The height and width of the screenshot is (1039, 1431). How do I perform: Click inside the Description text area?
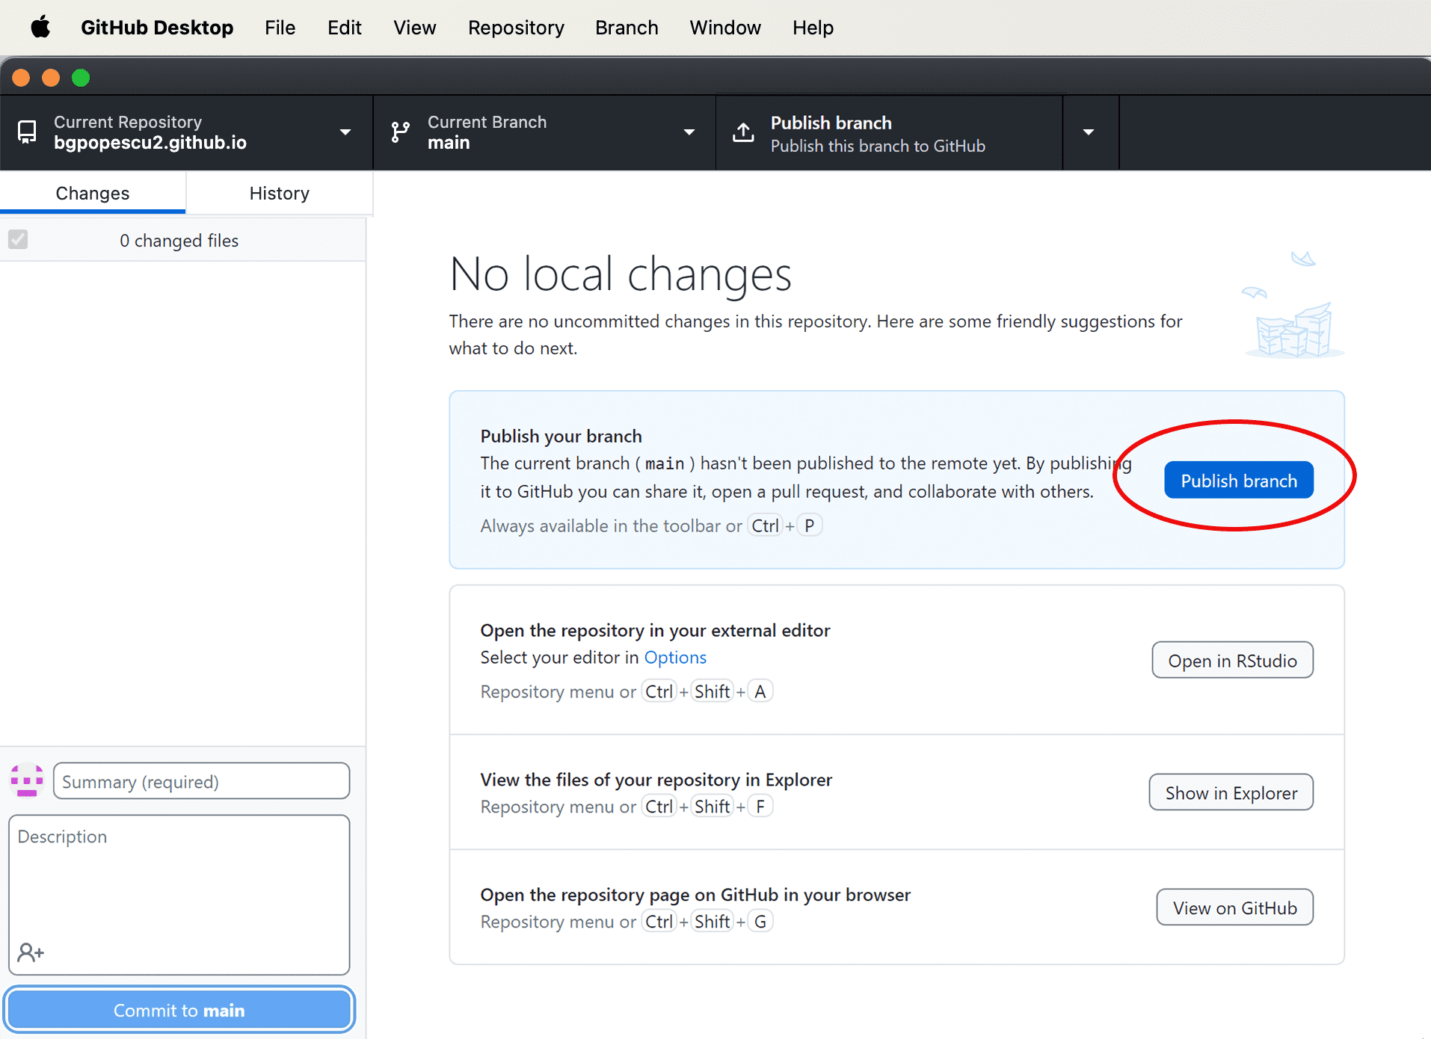point(179,882)
